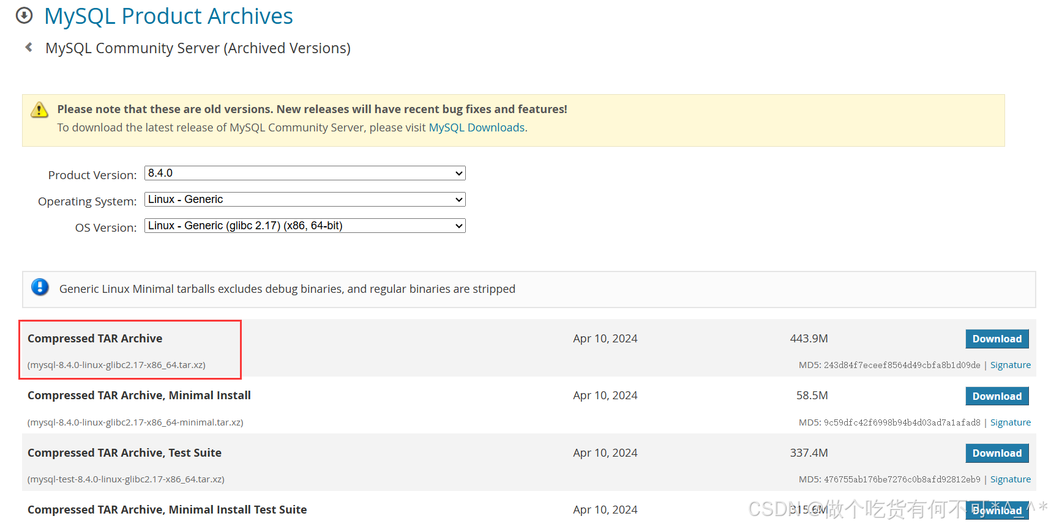
Task: Open the Product Version dropdown
Action: (304, 173)
